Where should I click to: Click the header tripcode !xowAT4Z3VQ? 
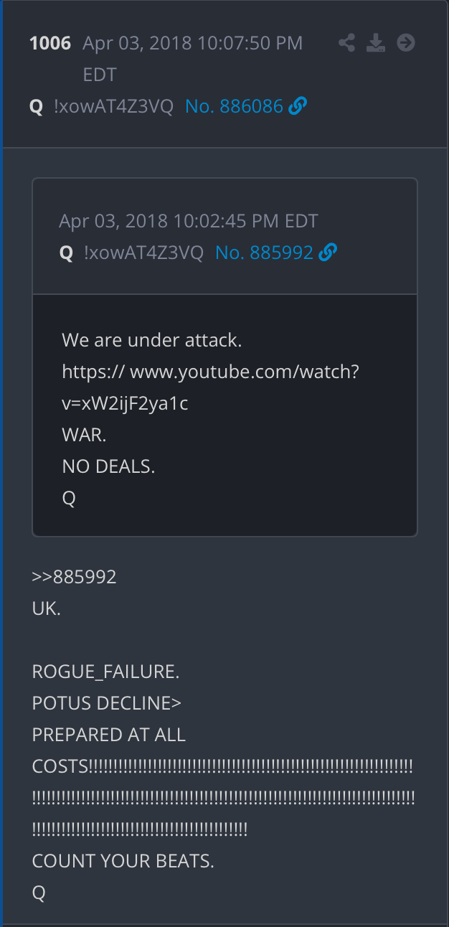[113, 107]
